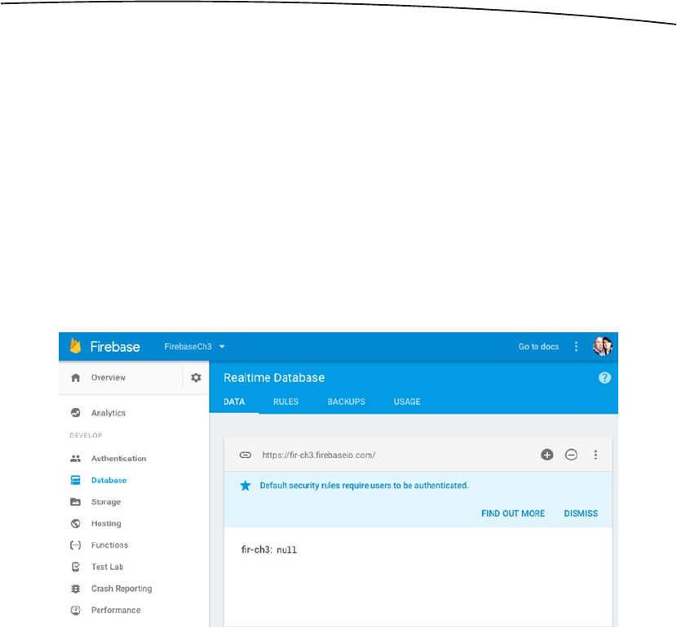The image size is (677, 627).
Task: Click the Firebase wordmark text
Action: [x=115, y=346]
